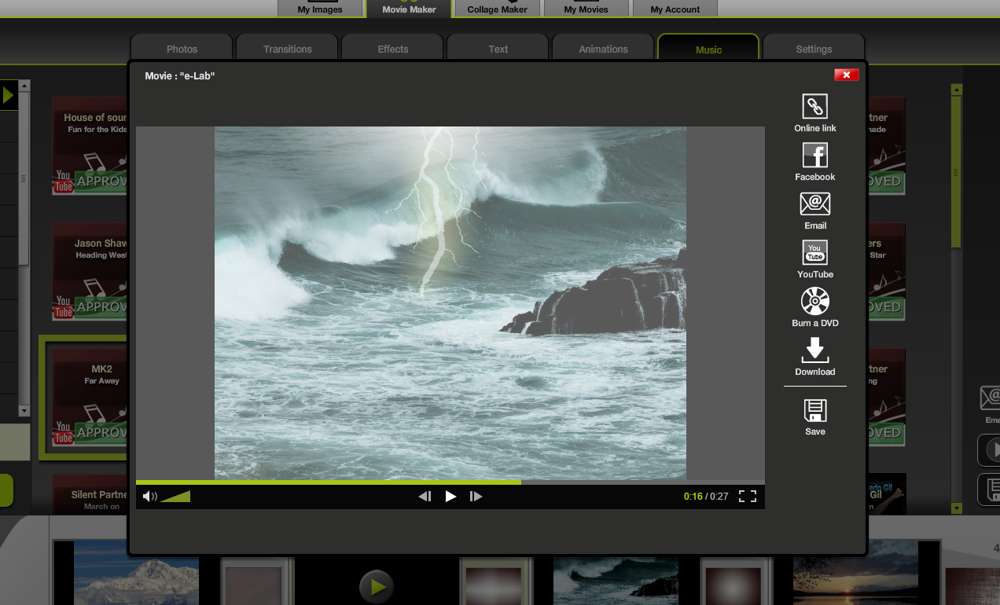Enter fullscreen video mode

[x=747, y=496]
